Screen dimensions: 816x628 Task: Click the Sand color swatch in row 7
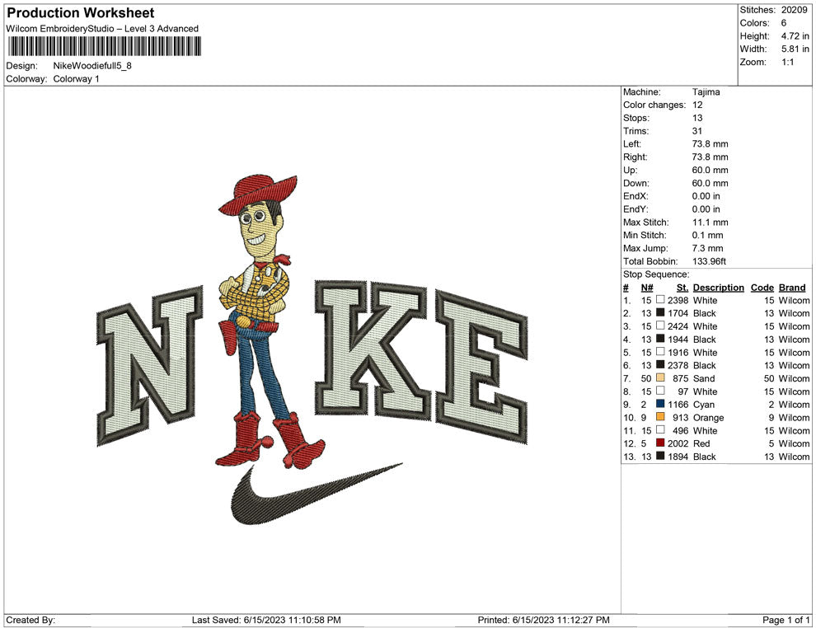pos(660,377)
